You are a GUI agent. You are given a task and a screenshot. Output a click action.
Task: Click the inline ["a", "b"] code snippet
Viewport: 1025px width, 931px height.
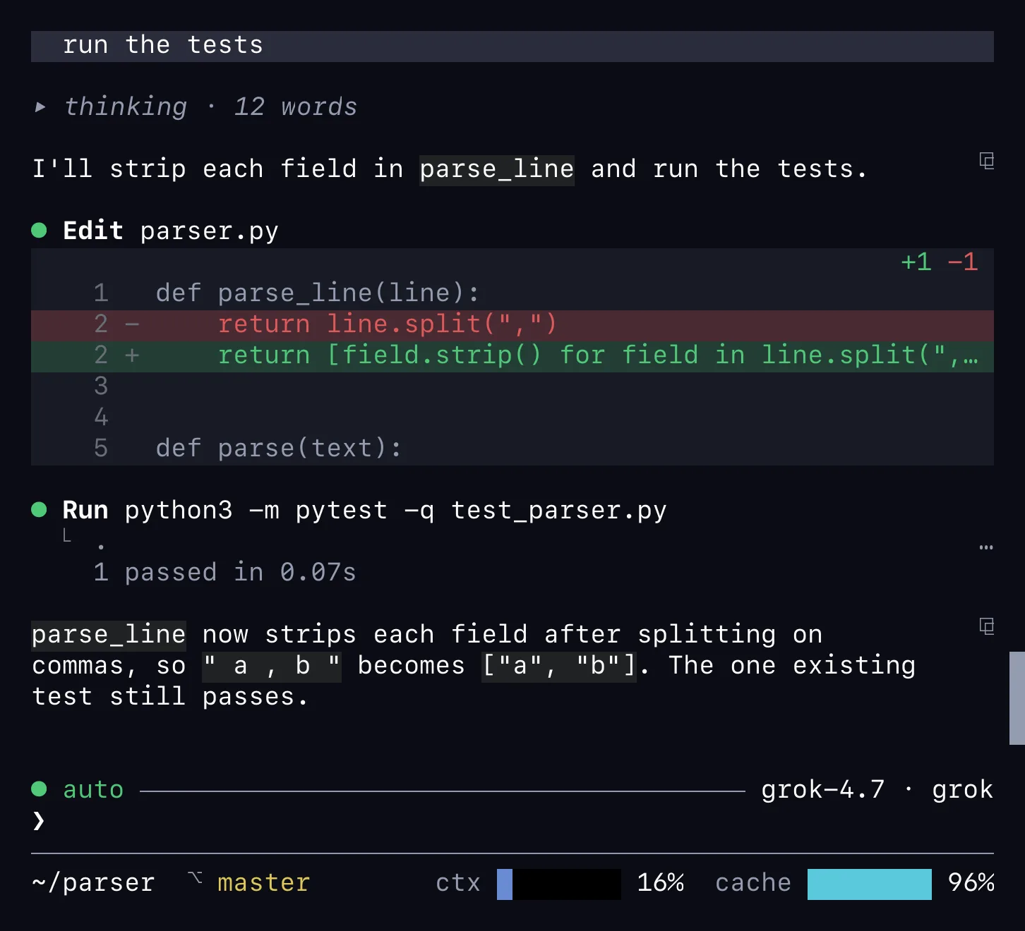559,667
